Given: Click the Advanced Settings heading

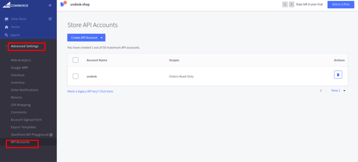Looking at the screenshot, I should pyautogui.click(x=25, y=46).
